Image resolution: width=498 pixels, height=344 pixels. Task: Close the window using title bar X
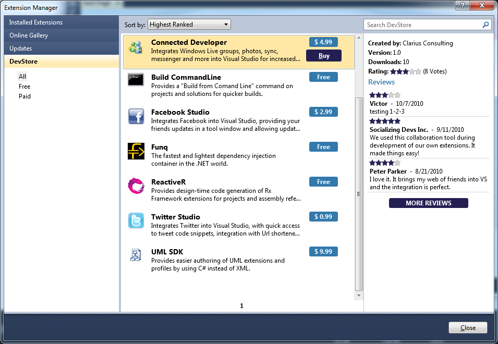(x=482, y=5)
